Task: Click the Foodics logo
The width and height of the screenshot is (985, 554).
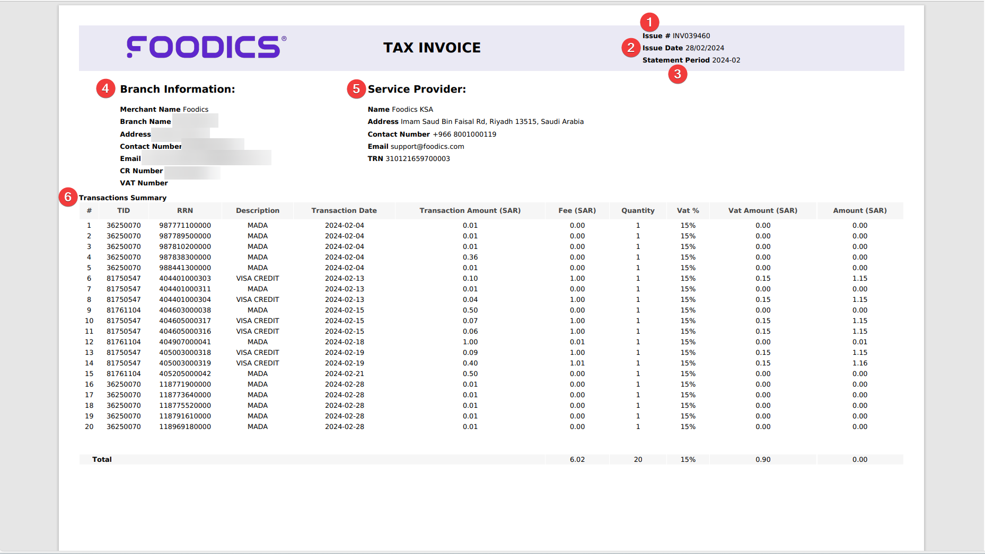Action: coord(206,47)
